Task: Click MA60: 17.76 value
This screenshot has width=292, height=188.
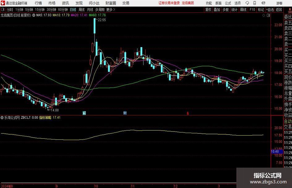Action: pos(97,15)
